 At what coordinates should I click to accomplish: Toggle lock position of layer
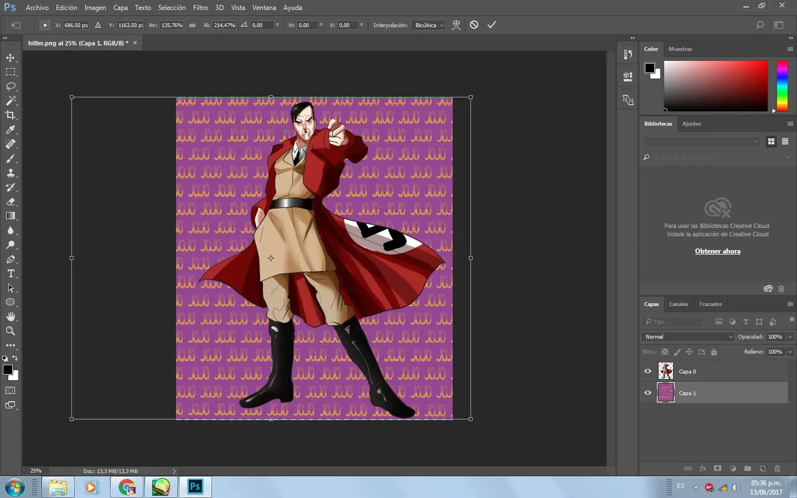[689, 352]
